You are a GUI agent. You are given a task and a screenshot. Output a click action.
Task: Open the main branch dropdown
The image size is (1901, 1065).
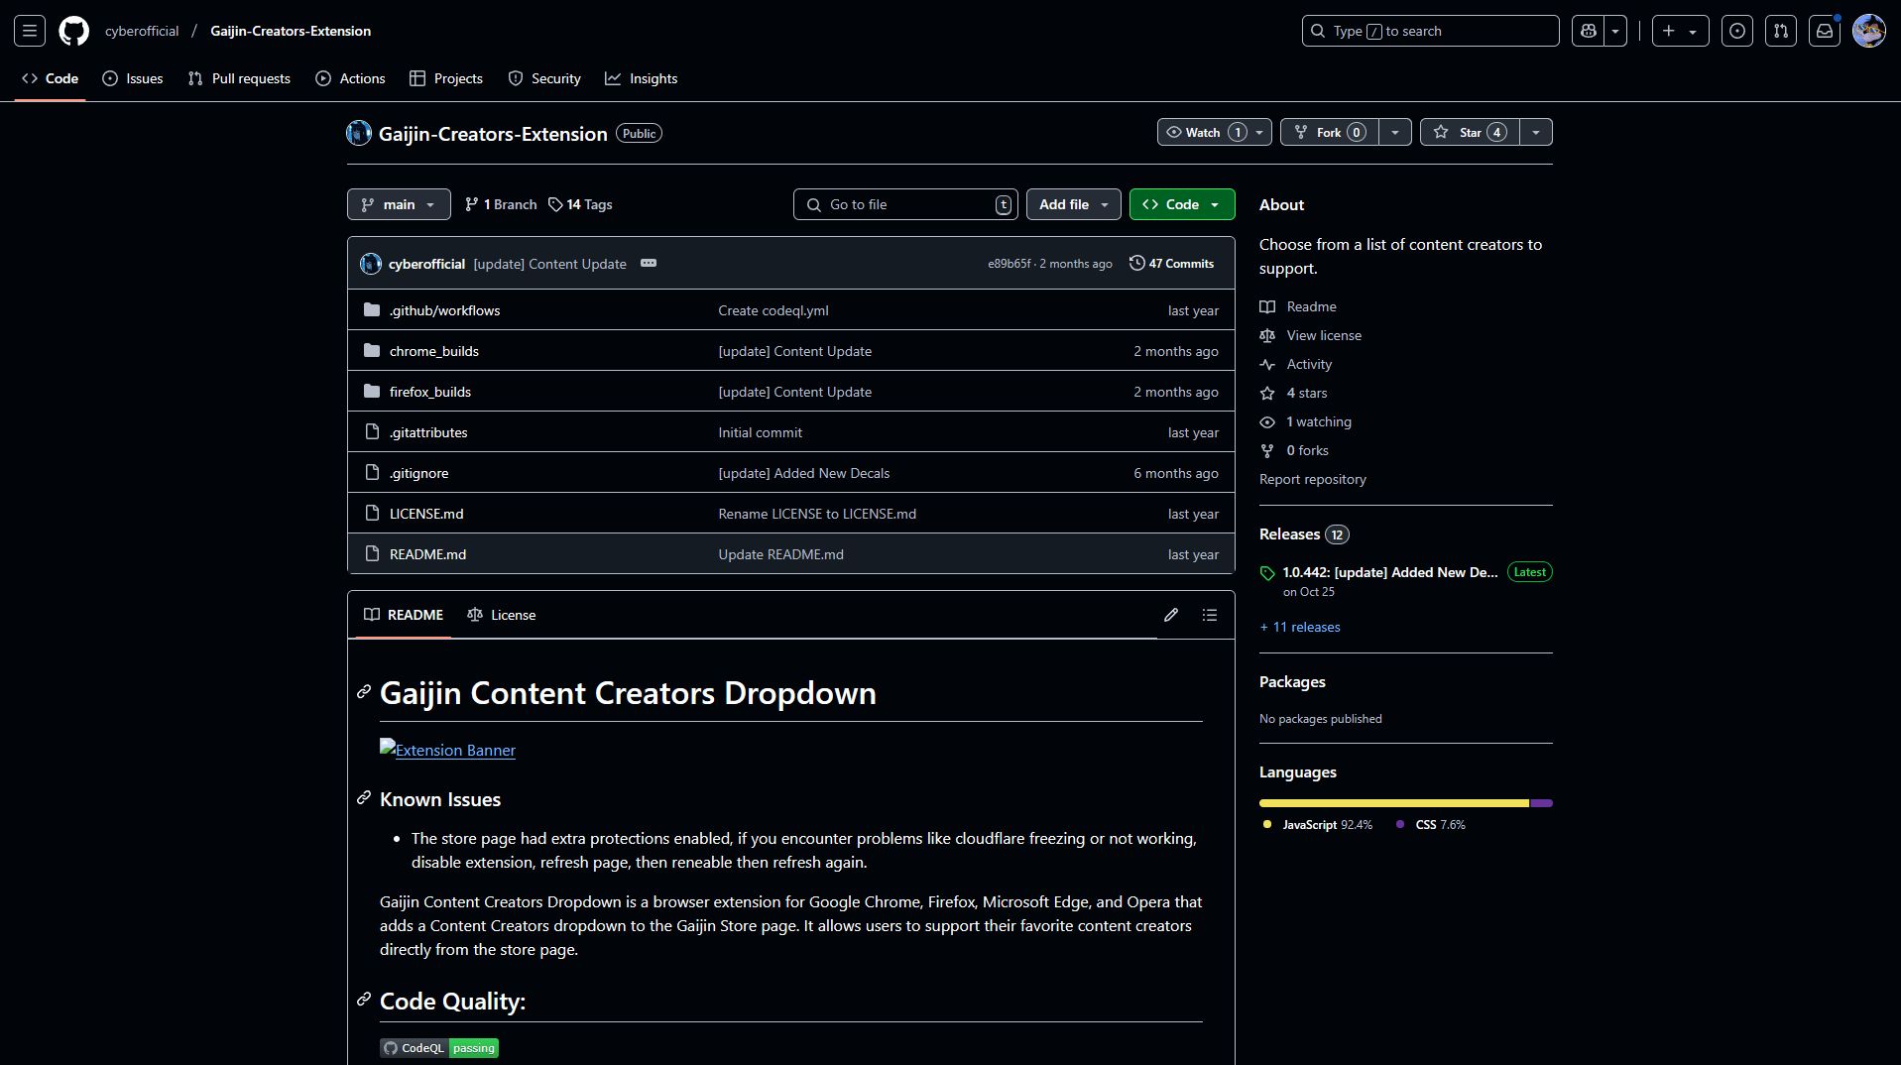click(399, 204)
